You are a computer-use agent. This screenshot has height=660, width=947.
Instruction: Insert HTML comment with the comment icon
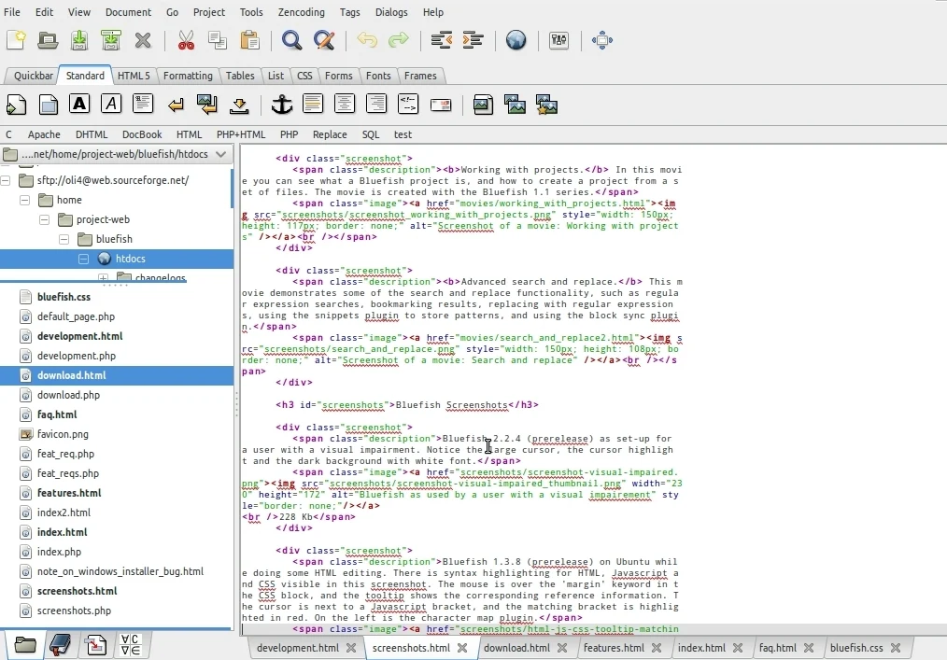pos(408,104)
